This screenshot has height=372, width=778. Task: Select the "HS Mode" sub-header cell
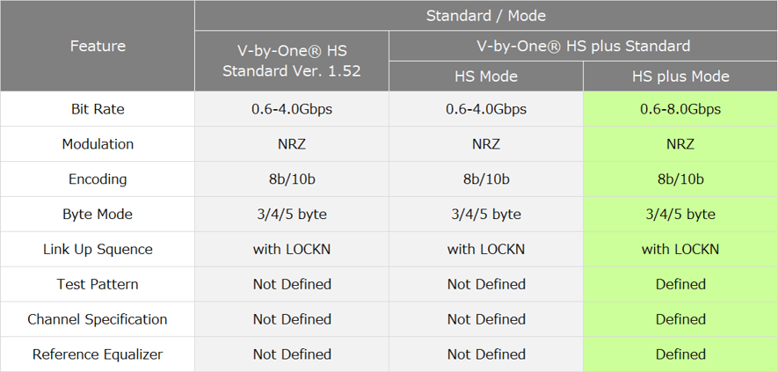pos(485,77)
